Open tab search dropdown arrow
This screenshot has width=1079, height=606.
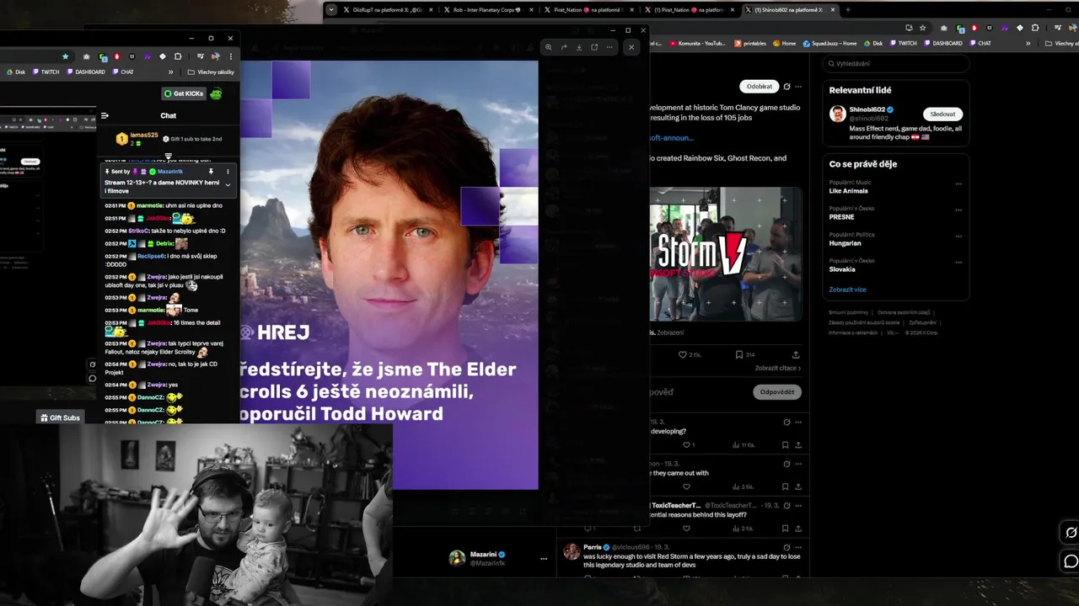331,9
